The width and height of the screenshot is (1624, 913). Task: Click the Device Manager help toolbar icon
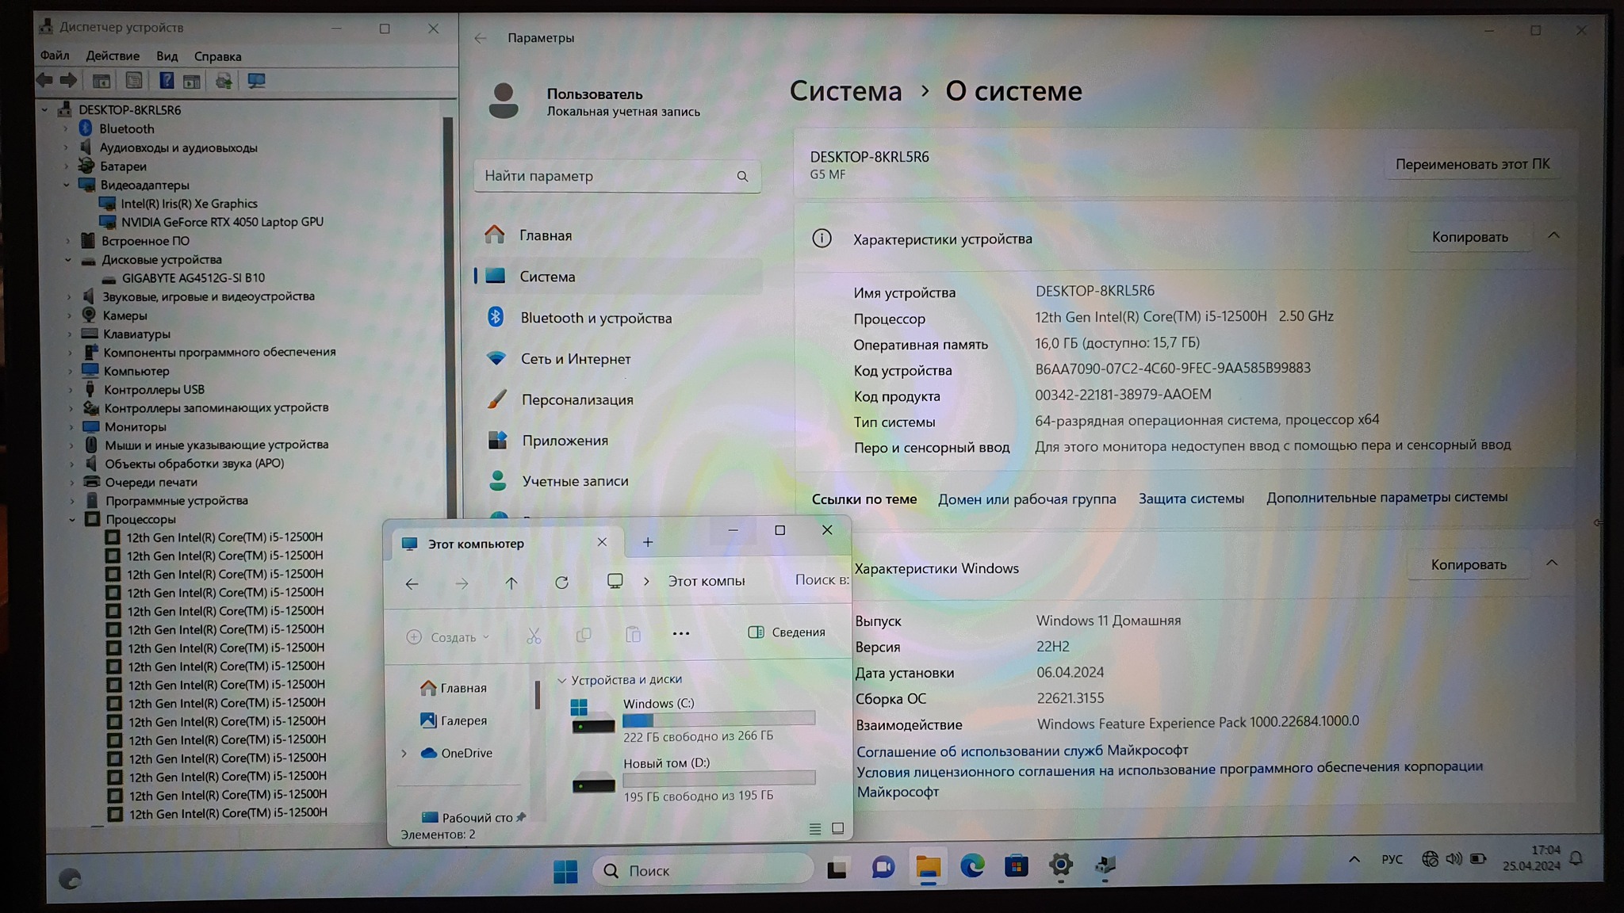[166, 81]
